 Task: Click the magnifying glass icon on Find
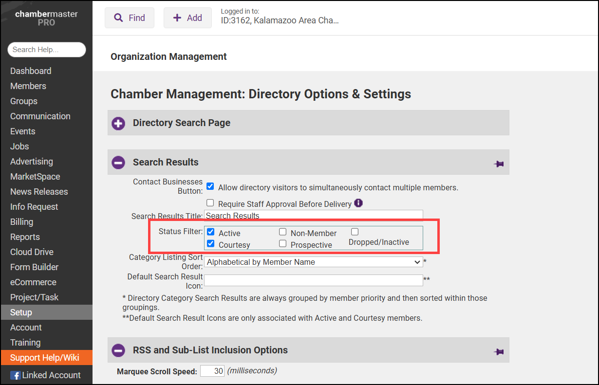pos(118,18)
